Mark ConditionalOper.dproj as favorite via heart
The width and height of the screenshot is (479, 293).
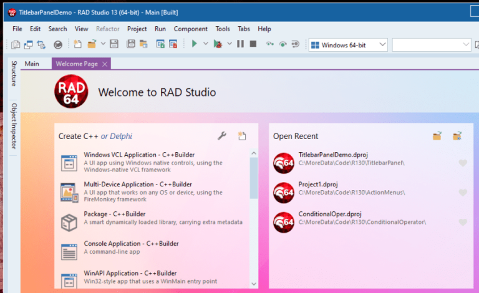(x=462, y=223)
